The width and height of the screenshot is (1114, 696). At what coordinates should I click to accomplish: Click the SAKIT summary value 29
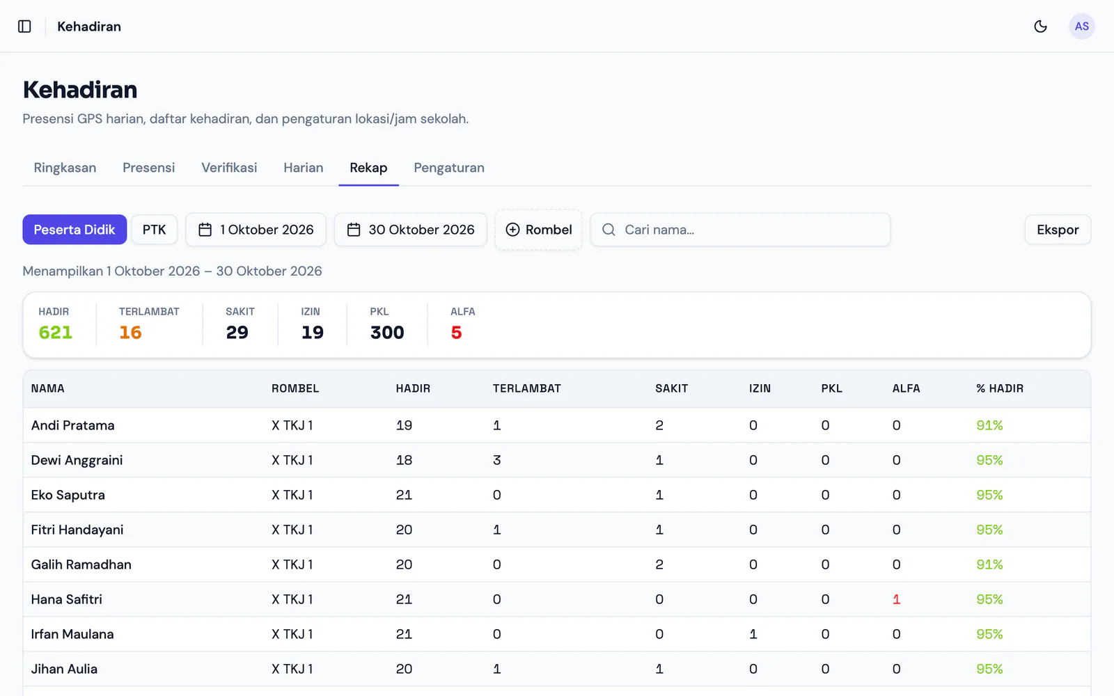[237, 333]
